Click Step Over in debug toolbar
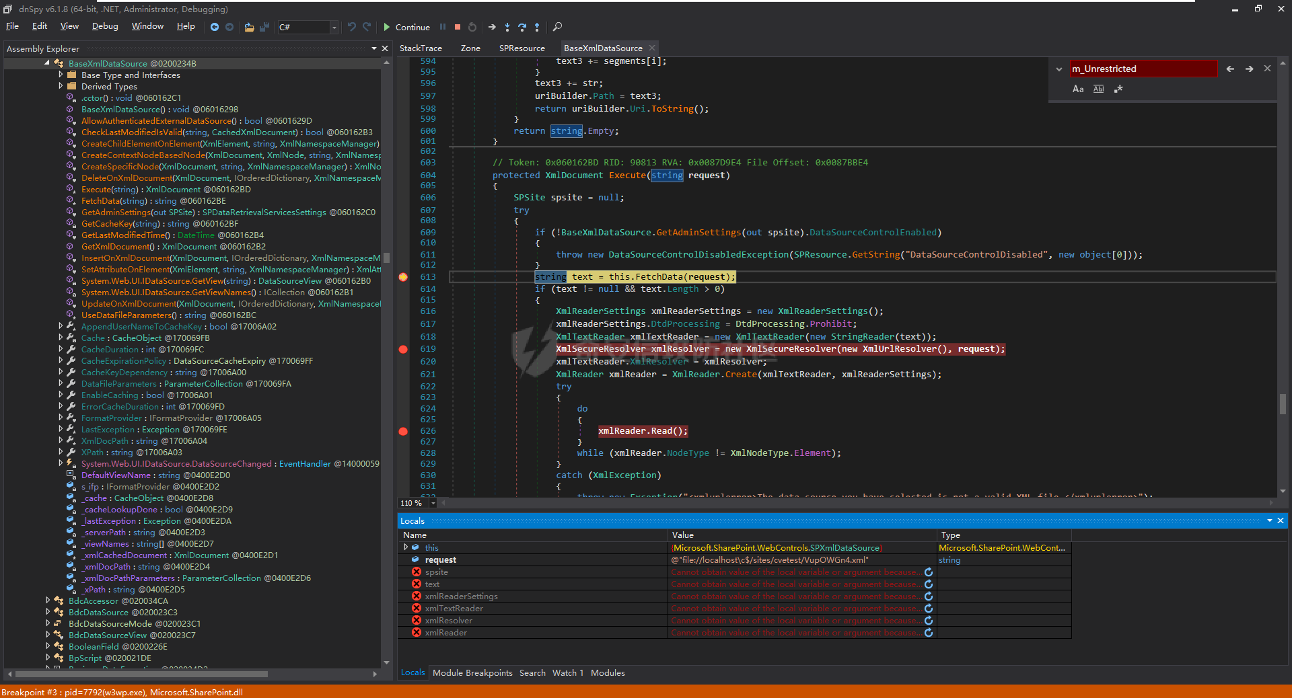This screenshot has width=1292, height=698. 522,27
